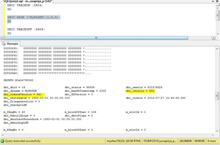Click the dbi_checkptLSN label
The height and width of the screenshot is (145, 220).
pos(15,105)
